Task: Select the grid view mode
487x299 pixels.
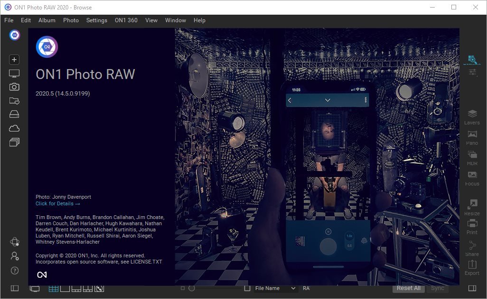Action: tap(54, 289)
